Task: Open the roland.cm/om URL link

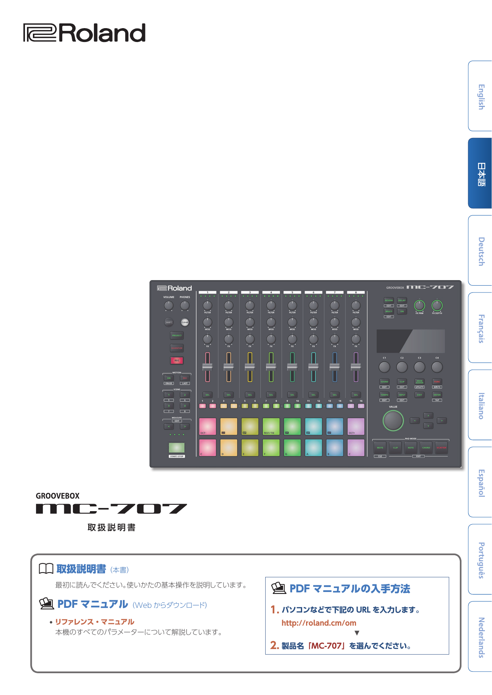Action: pos(319,623)
